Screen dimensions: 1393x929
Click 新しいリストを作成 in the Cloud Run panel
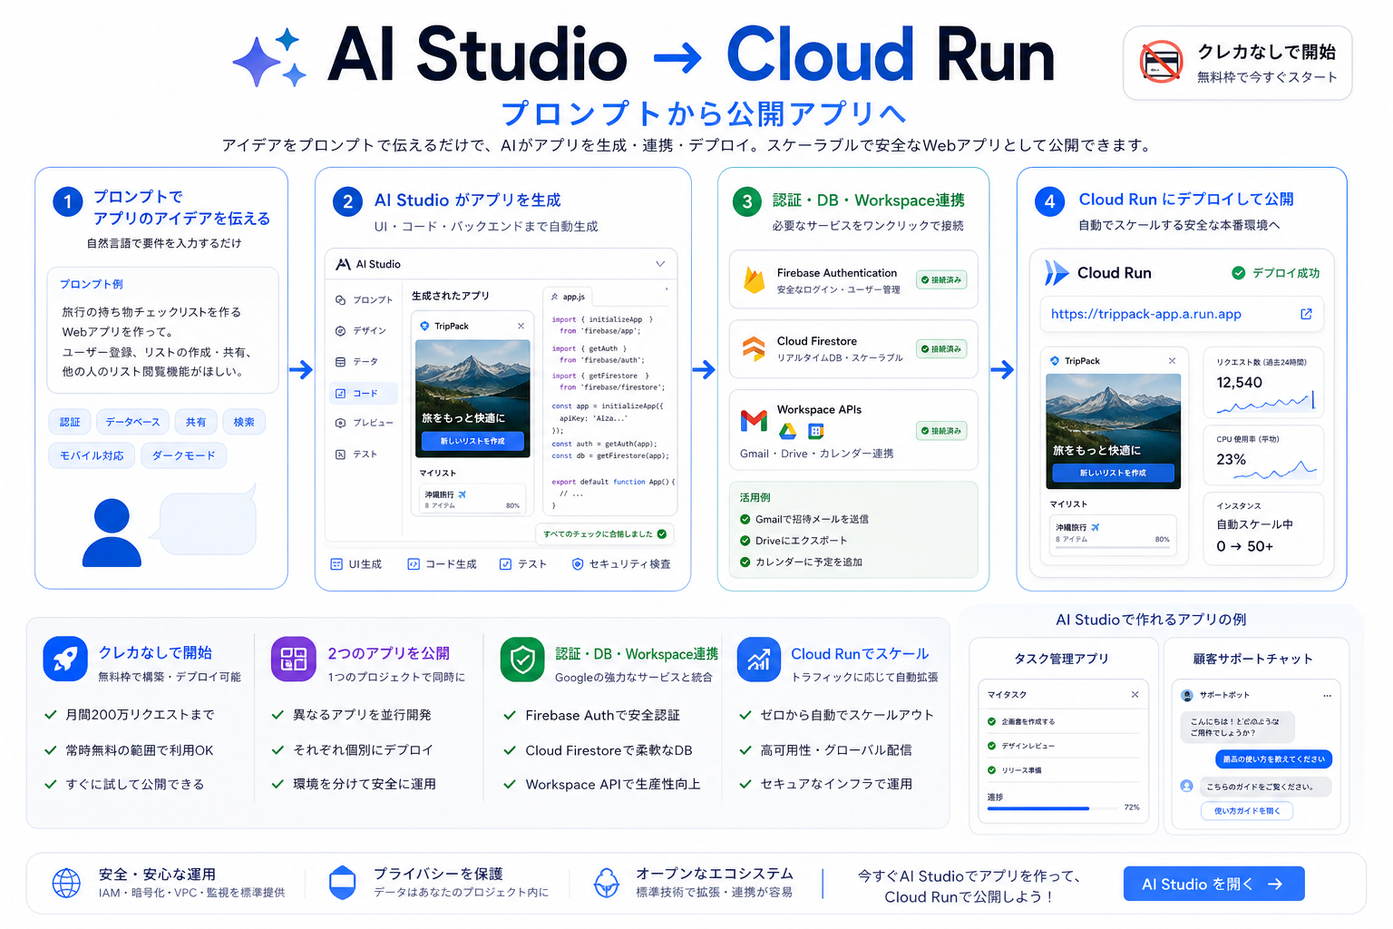[1113, 473]
